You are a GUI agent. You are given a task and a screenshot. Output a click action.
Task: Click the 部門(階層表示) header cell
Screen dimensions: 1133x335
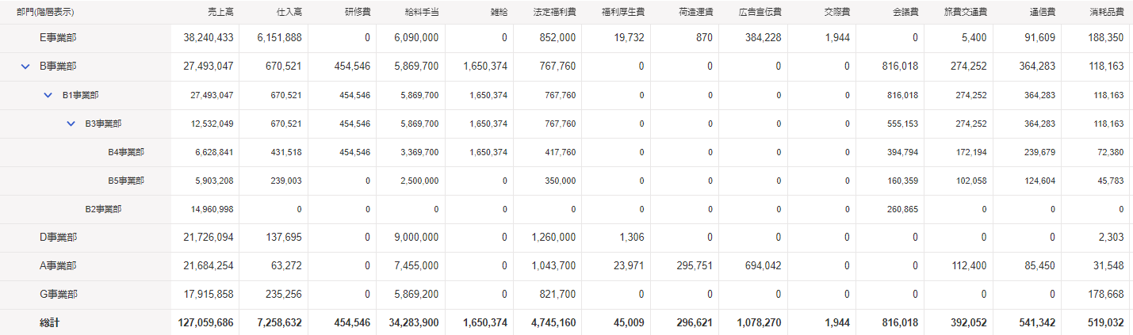[x=45, y=12]
